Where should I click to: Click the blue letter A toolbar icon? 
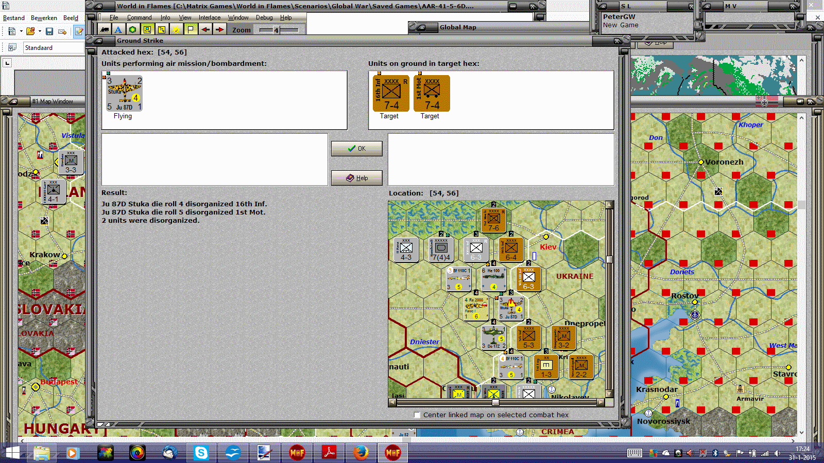118,29
